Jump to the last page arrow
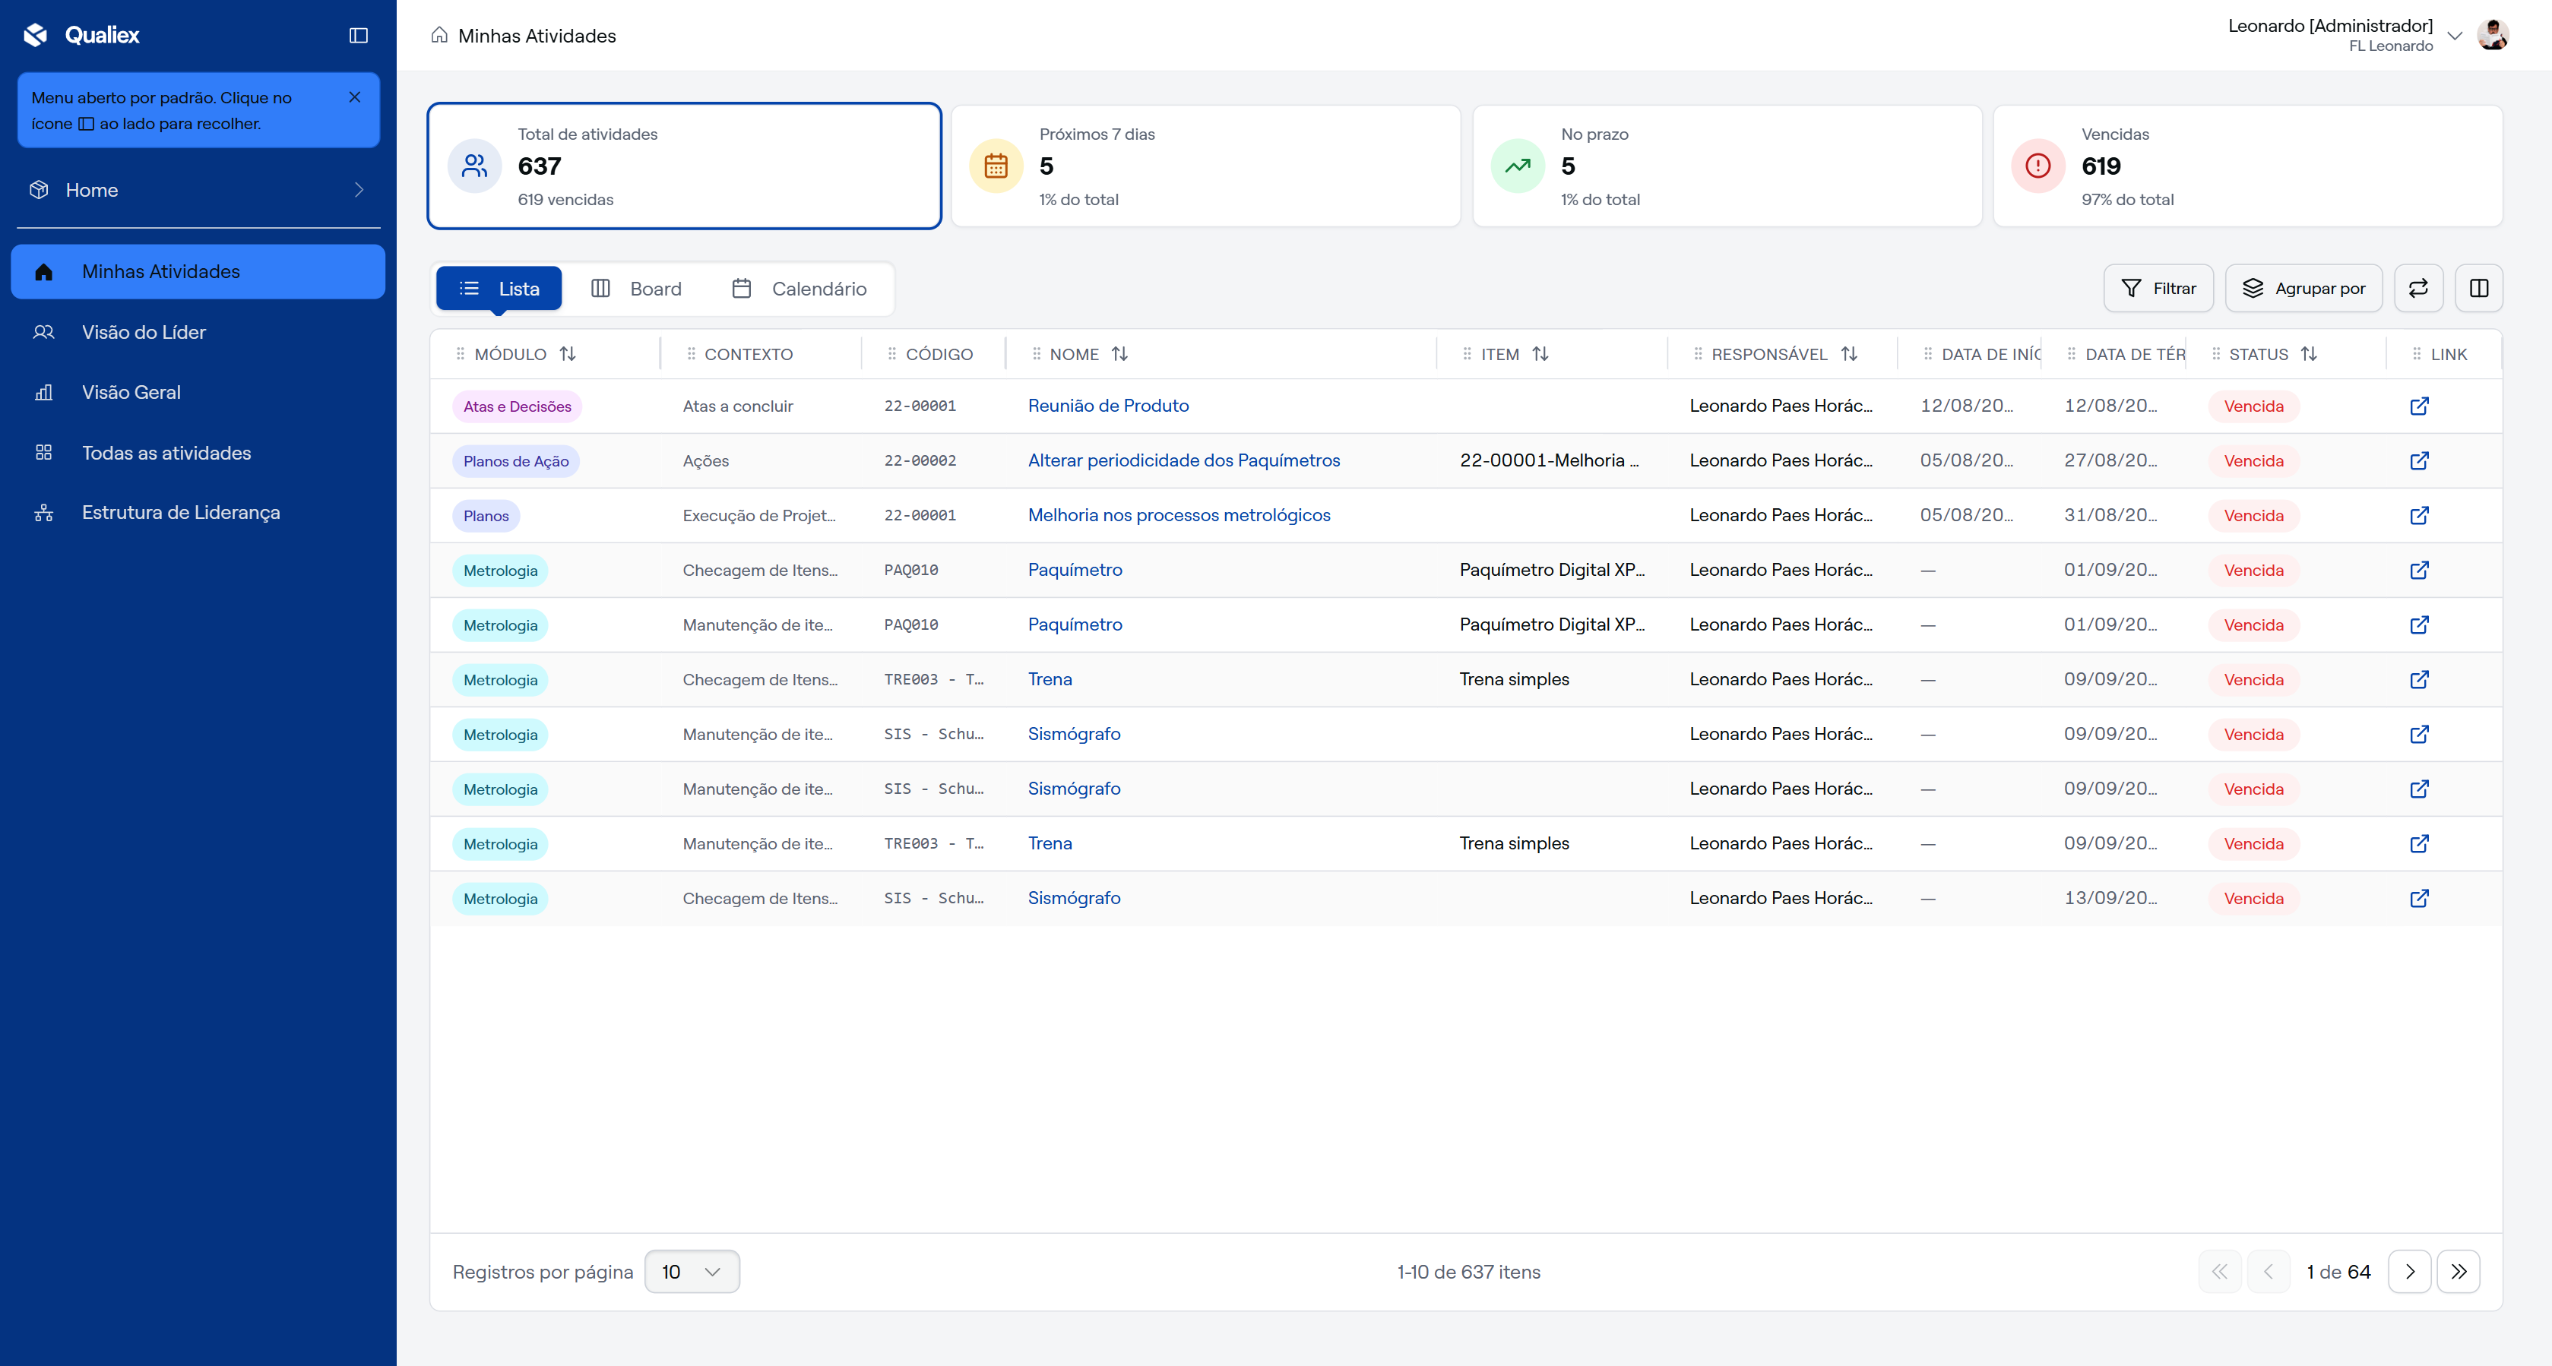Screen dimensions: 2552x1366 pos(2458,1272)
